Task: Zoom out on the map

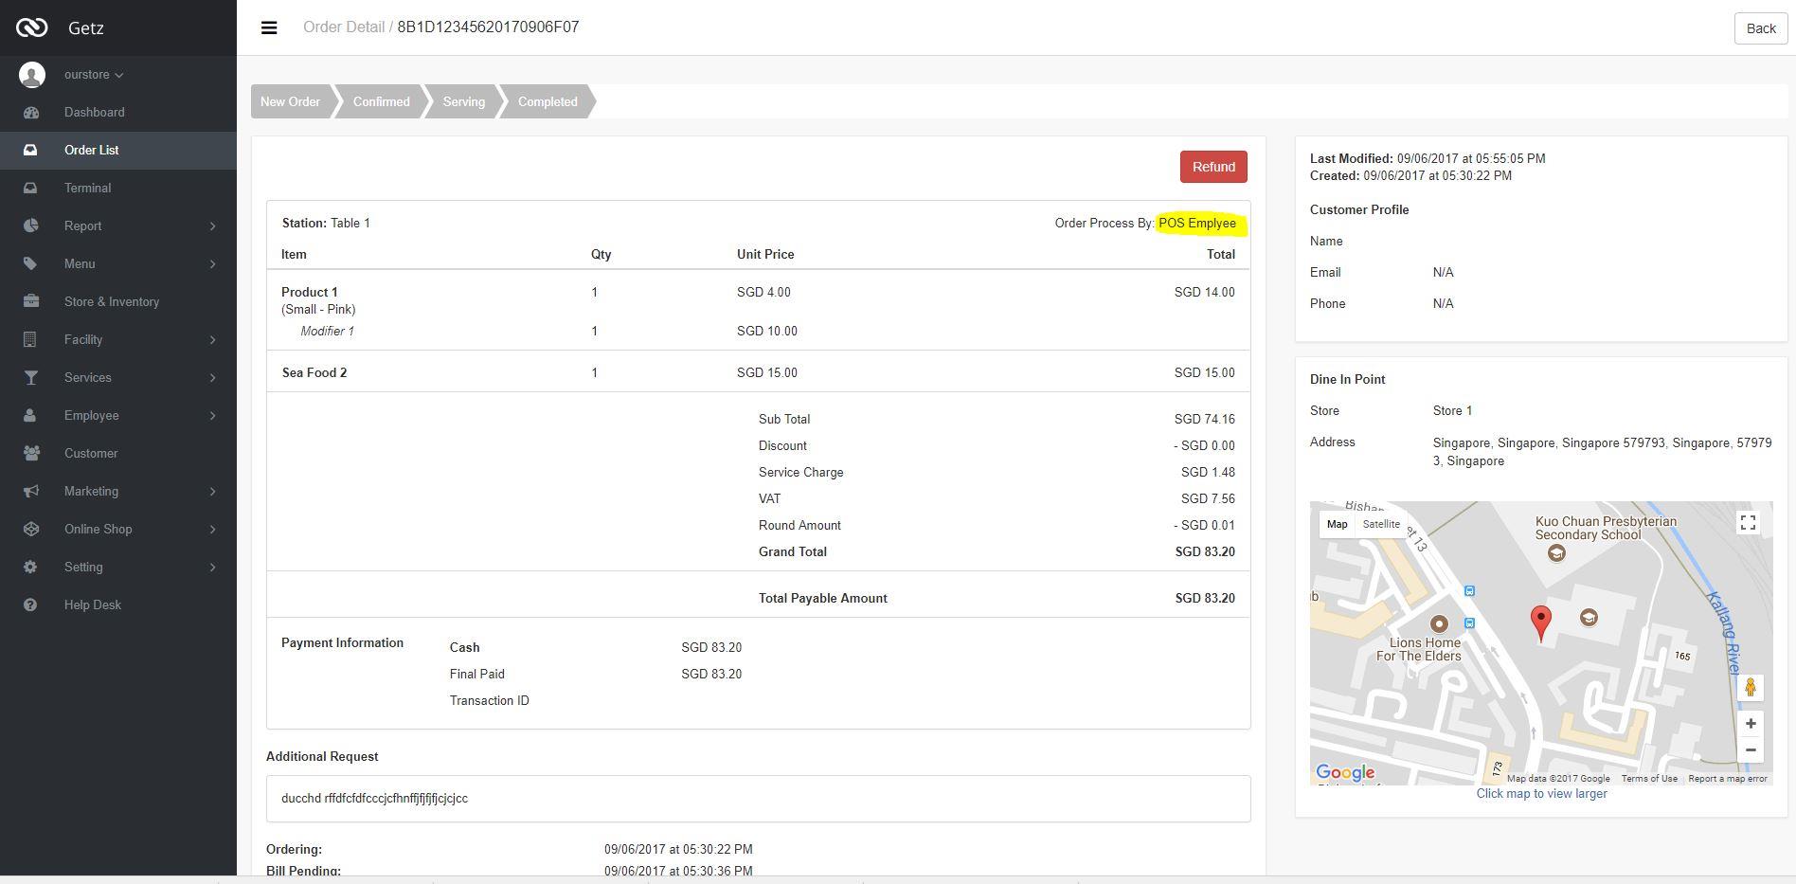Action: [x=1750, y=750]
